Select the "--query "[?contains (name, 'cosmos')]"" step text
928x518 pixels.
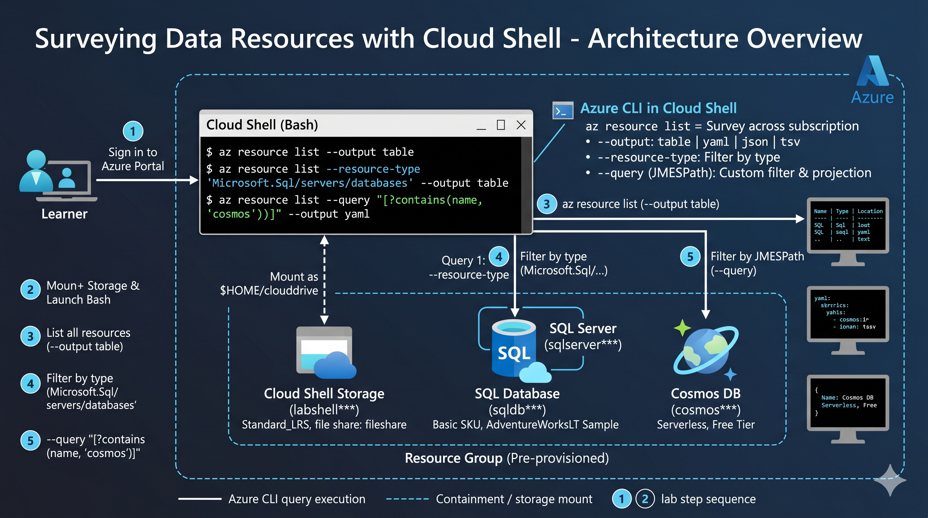pos(95,446)
